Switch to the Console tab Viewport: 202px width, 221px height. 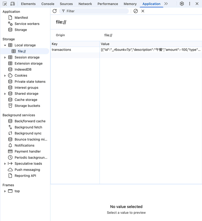[x=48, y=4]
